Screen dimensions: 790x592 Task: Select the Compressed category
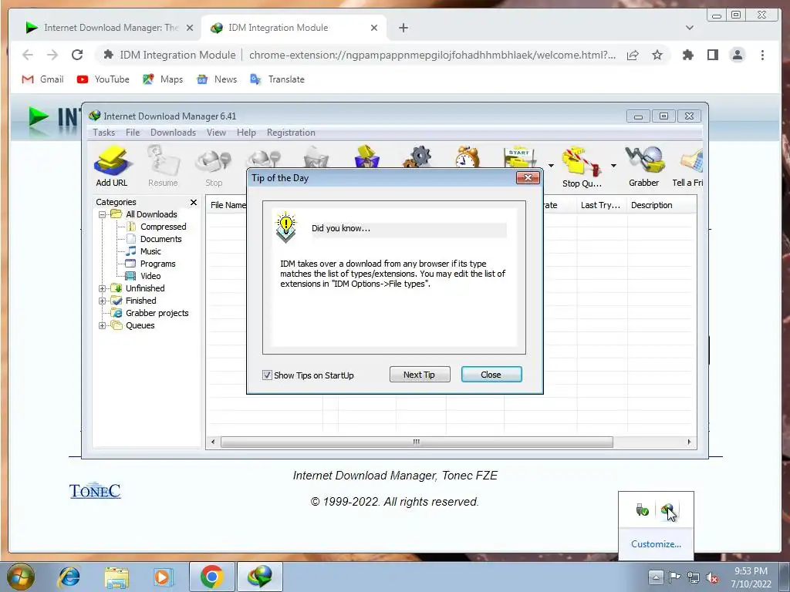pos(163,227)
